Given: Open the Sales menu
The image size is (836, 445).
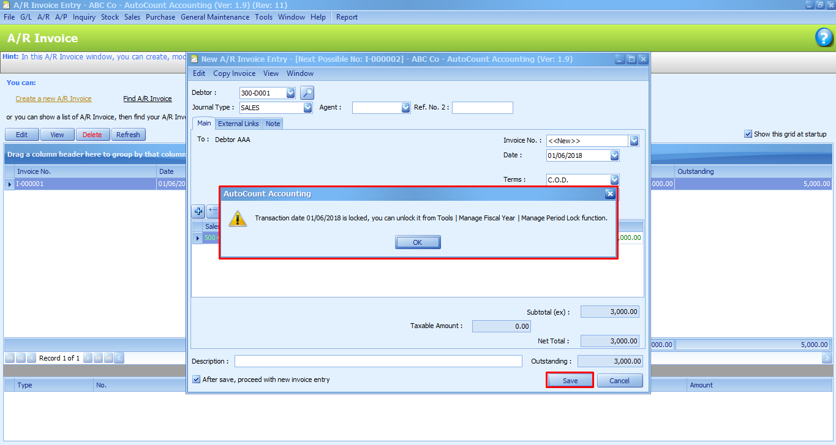Looking at the screenshot, I should (132, 17).
